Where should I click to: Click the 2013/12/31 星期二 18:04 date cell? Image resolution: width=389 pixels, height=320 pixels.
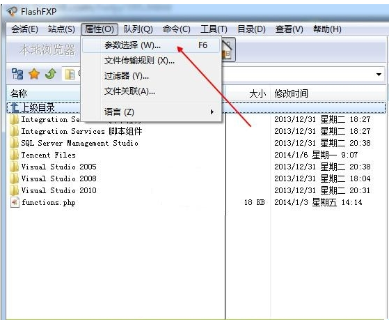322,178
